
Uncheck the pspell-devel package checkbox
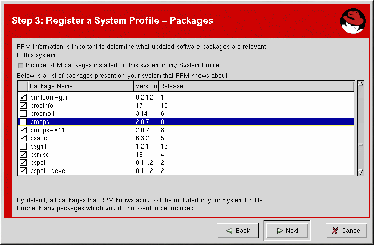(23, 170)
